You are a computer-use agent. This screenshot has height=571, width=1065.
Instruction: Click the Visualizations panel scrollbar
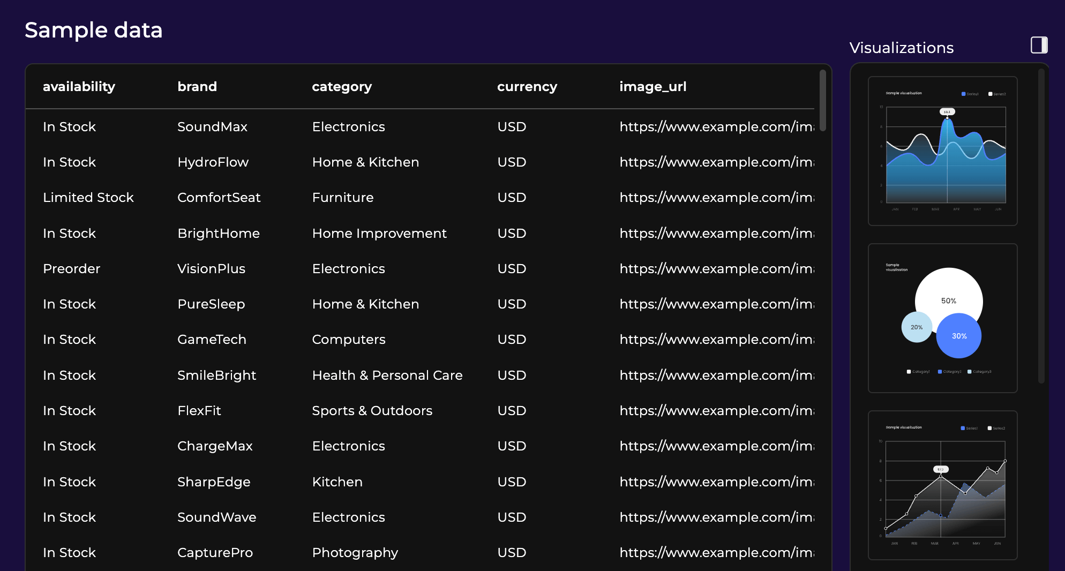click(x=1041, y=226)
